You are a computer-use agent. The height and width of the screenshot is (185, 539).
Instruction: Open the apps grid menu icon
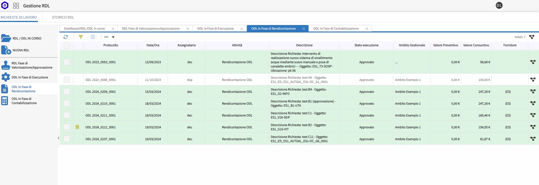16,6
